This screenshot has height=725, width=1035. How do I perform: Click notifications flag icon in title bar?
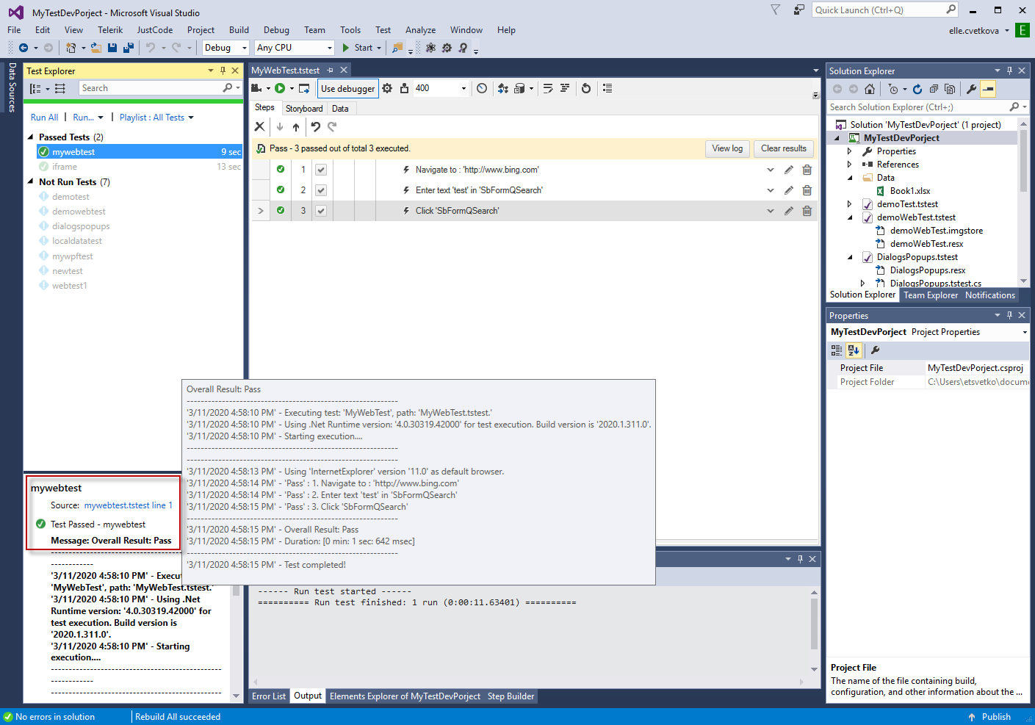(x=776, y=10)
